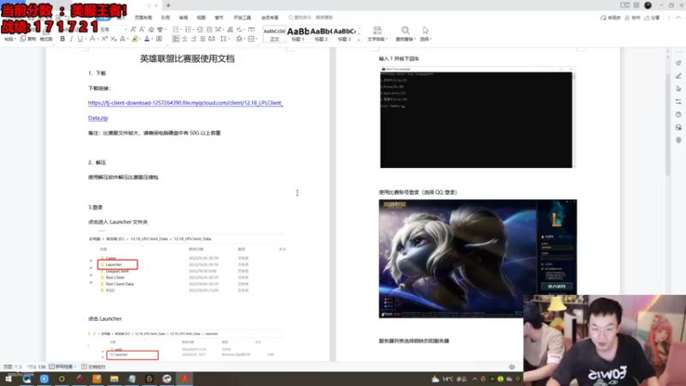Click the top rocket icon in right sidebar
686x386 pixels.
pyautogui.click(x=678, y=63)
